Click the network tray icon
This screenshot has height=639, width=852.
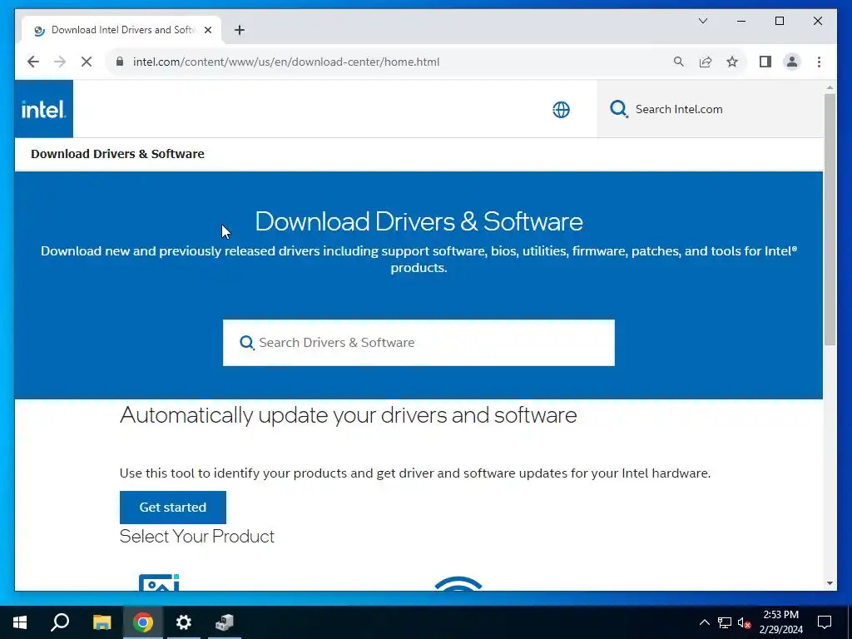[725, 622]
